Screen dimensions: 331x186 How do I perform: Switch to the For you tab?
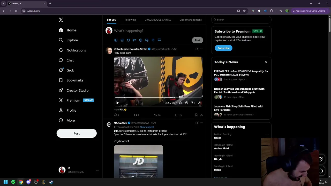pyautogui.click(x=111, y=20)
